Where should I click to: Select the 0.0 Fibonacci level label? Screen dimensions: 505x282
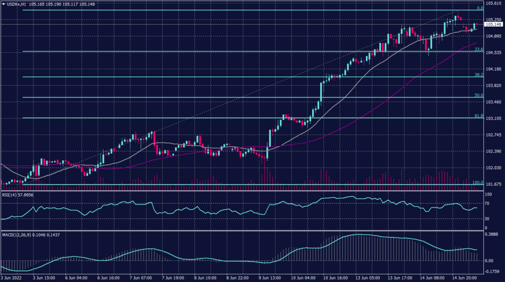pos(479,8)
